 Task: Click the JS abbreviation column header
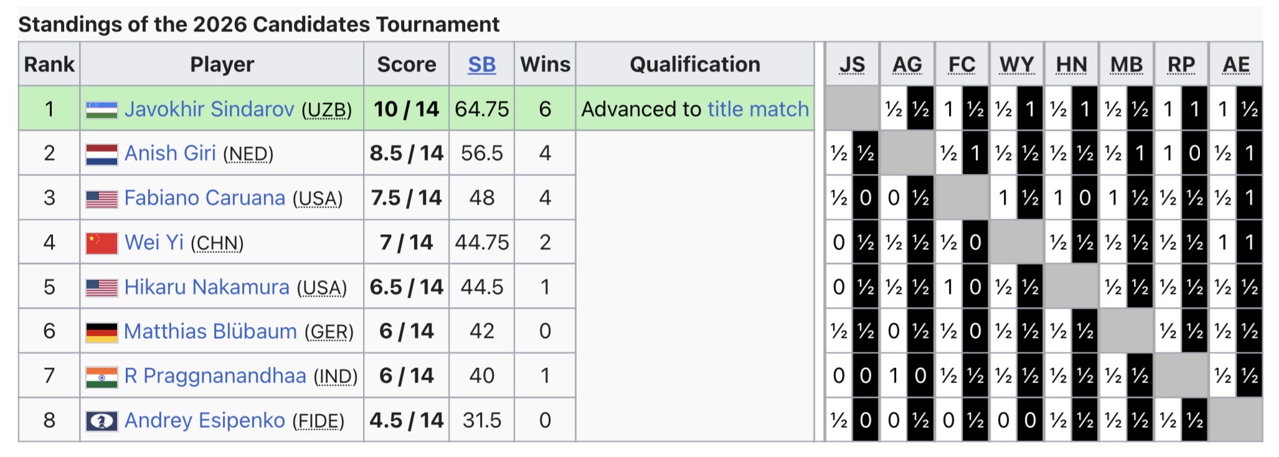click(x=852, y=64)
